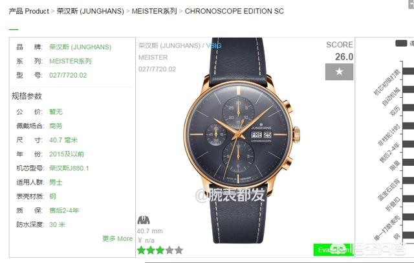The height and width of the screenshot is (263, 414).
Task: Click the fourth gray rating star
Action: tap(169, 250)
